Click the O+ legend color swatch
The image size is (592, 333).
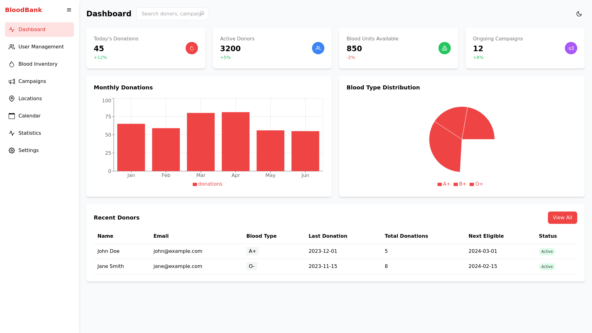pos(471,184)
